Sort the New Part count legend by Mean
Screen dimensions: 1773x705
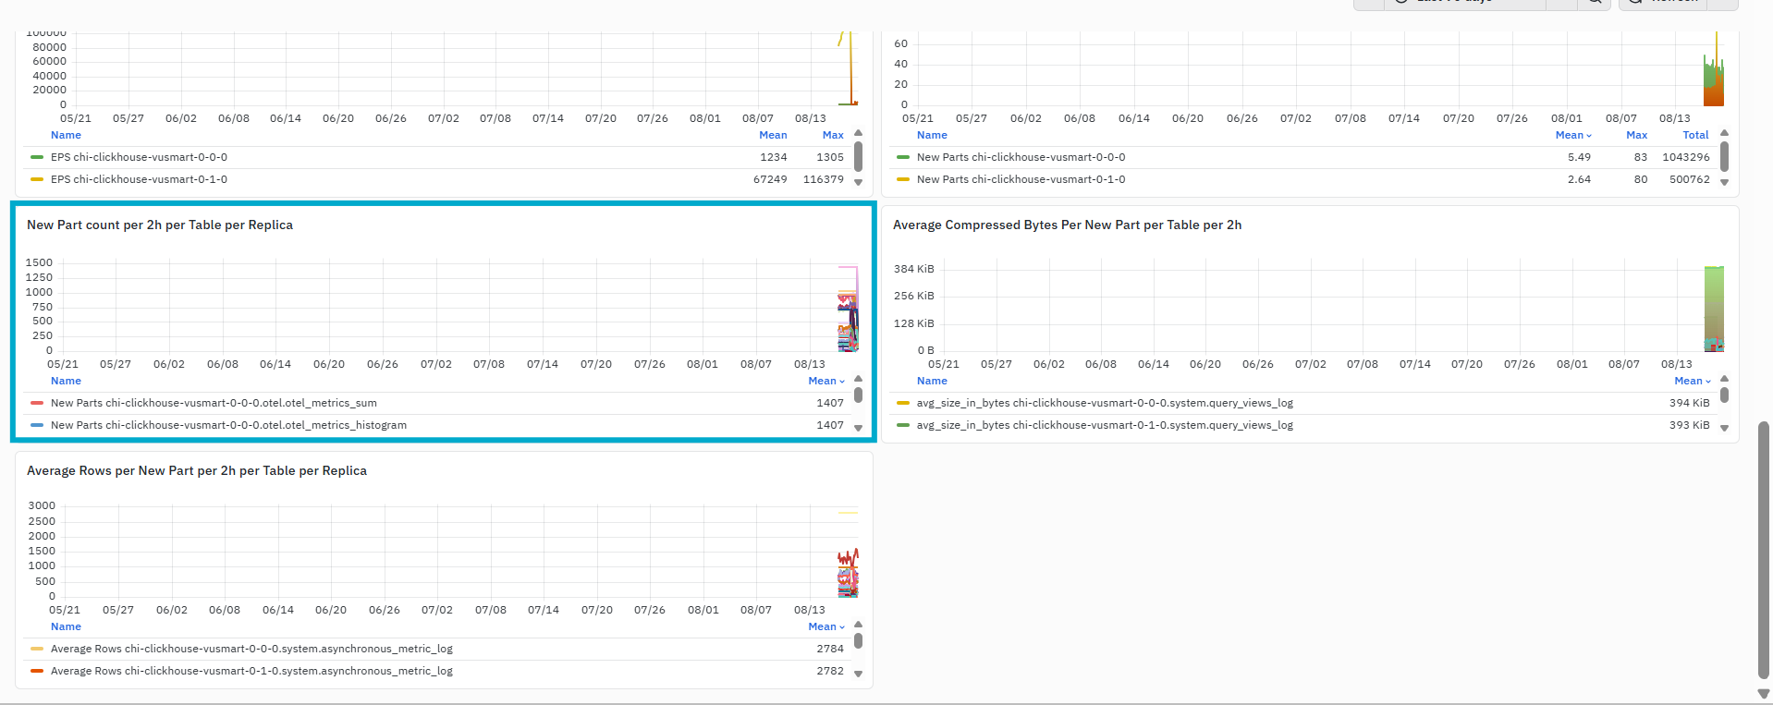(826, 381)
